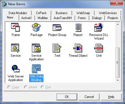Switch to the Multitier tab

(43, 18)
